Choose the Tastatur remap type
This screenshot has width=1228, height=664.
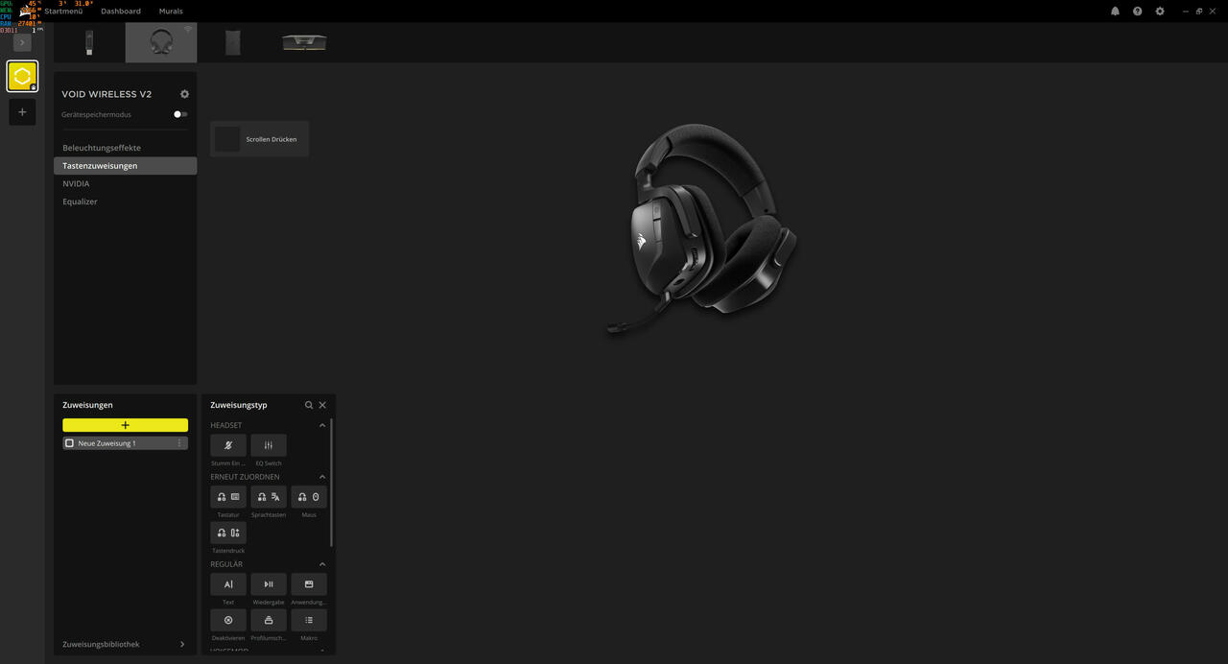(228, 497)
